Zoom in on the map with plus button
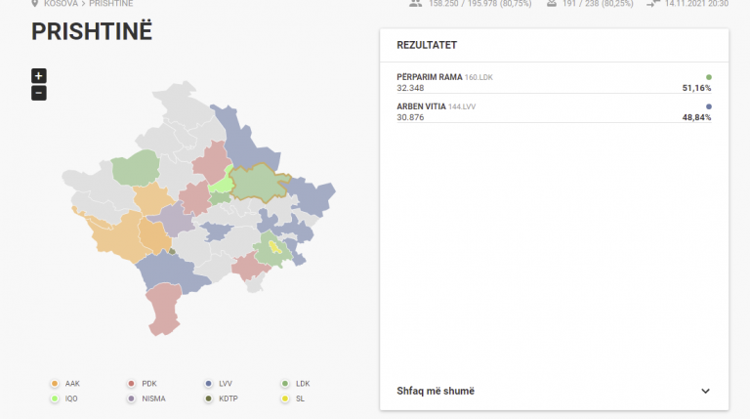Image resolution: width=750 pixels, height=419 pixels. pos(39,75)
